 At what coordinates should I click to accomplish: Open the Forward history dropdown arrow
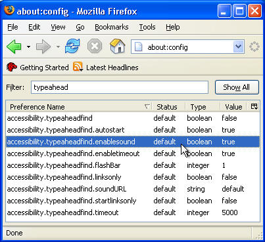[x=58, y=47]
